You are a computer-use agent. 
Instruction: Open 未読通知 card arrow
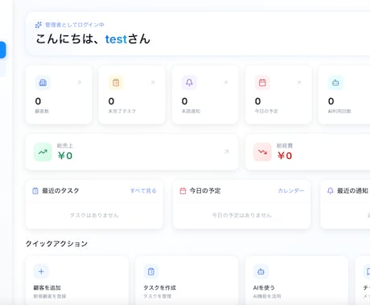(x=226, y=83)
